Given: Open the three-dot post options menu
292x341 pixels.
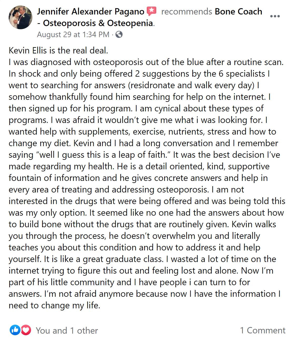Looking at the screenshot, I should click(x=275, y=16).
